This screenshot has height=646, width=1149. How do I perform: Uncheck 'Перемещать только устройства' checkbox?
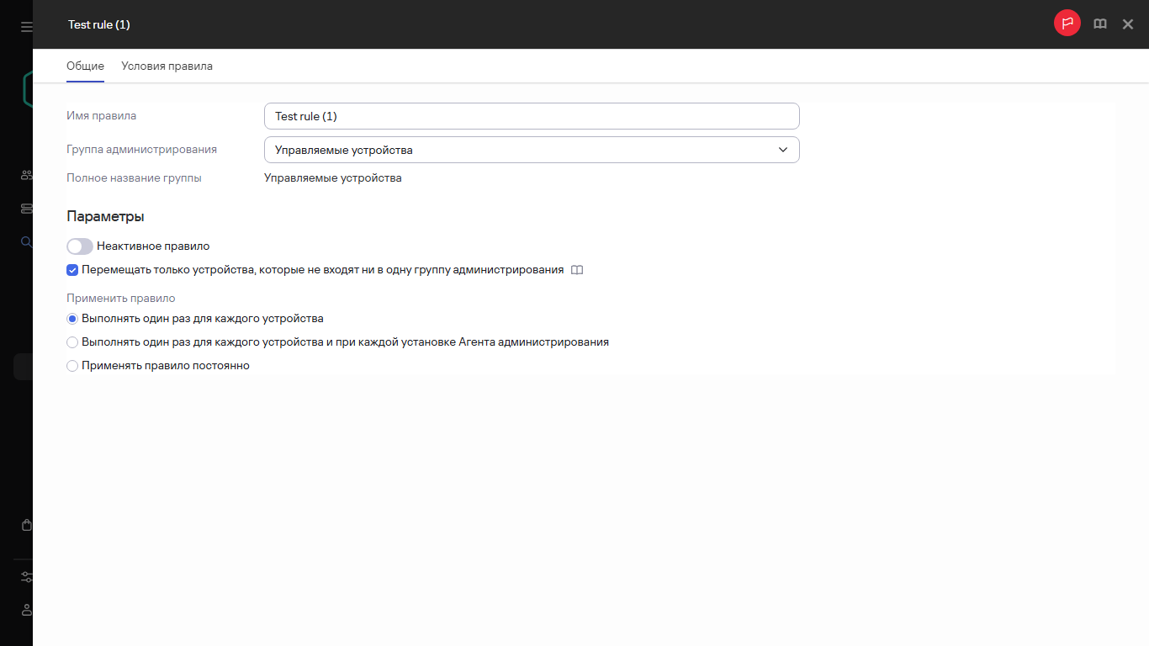point(72,271)
